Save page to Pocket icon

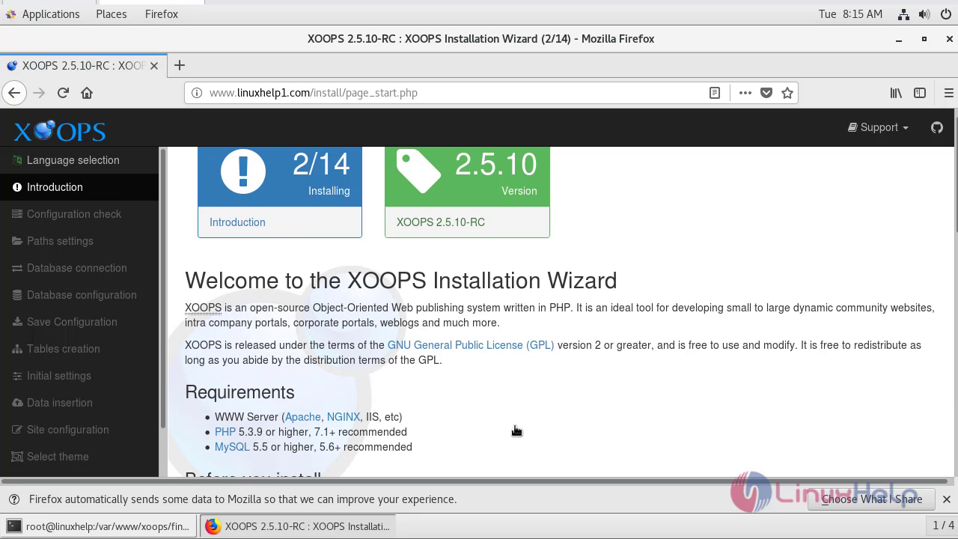pos(766,93)
